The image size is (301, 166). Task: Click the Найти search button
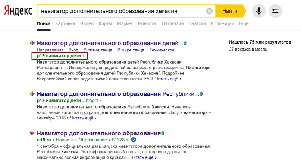click(x=230, y=11)
